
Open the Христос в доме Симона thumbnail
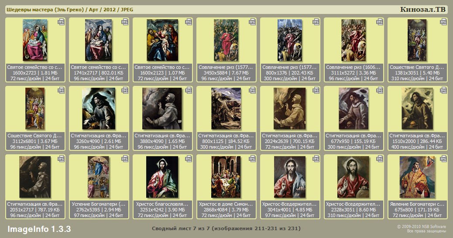tap(226, 177)
